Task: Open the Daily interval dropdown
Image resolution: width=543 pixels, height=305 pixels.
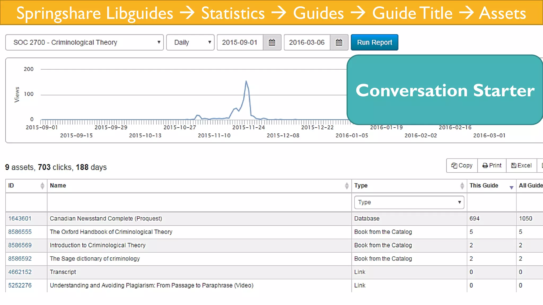Action: (190, 42)
